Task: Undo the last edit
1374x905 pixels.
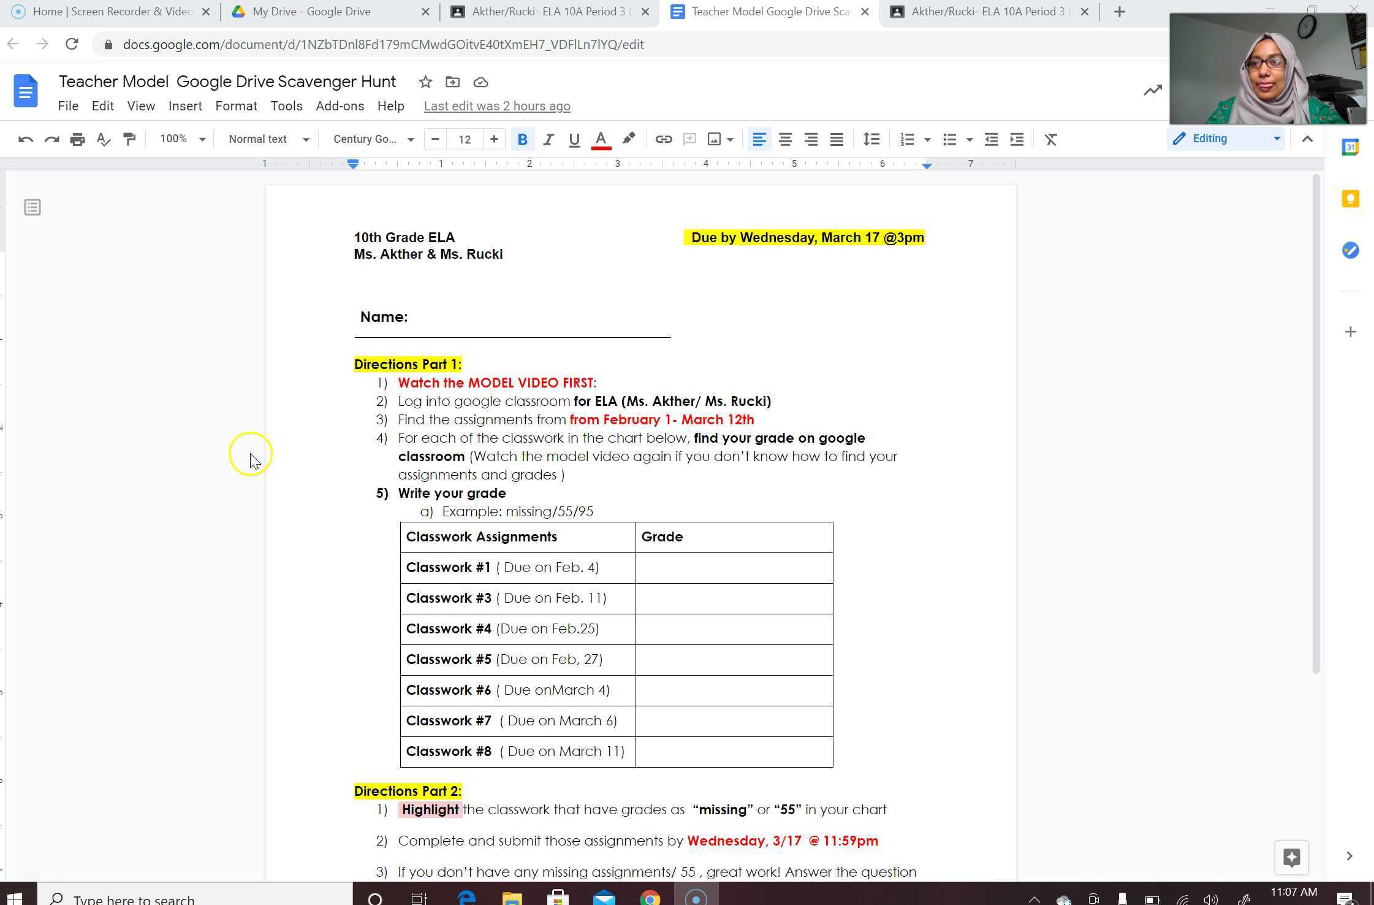Action: point(25,139)
